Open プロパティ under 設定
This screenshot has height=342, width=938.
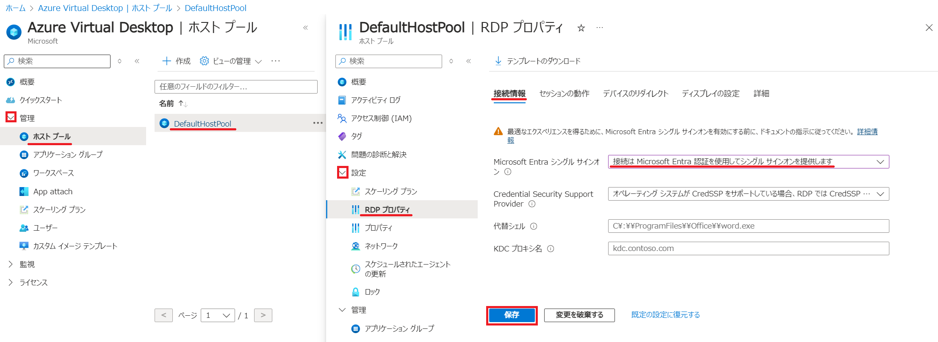click(x=378, y=228)
